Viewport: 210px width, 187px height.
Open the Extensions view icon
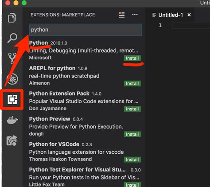12,99
